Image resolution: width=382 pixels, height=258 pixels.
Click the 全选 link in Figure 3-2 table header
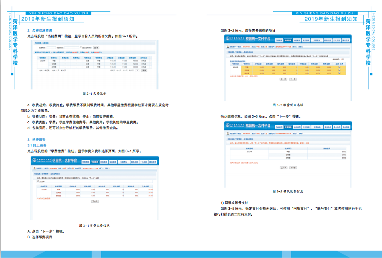337,64
